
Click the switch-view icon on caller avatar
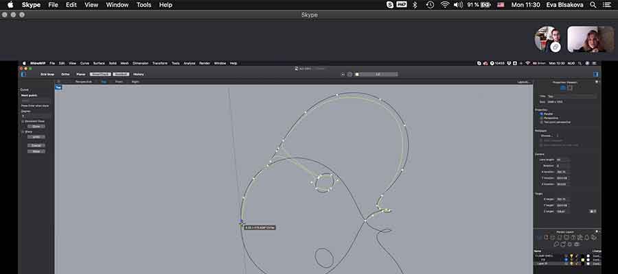556,47
